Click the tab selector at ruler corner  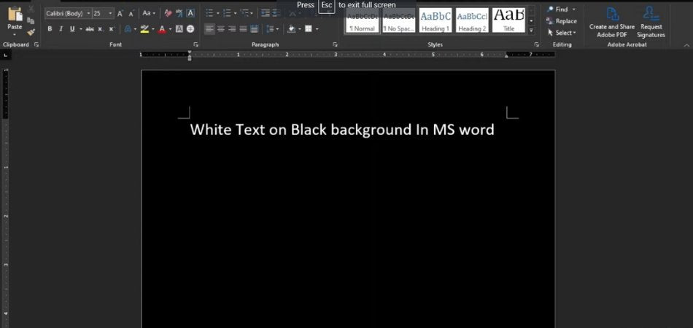coord(5,55)
